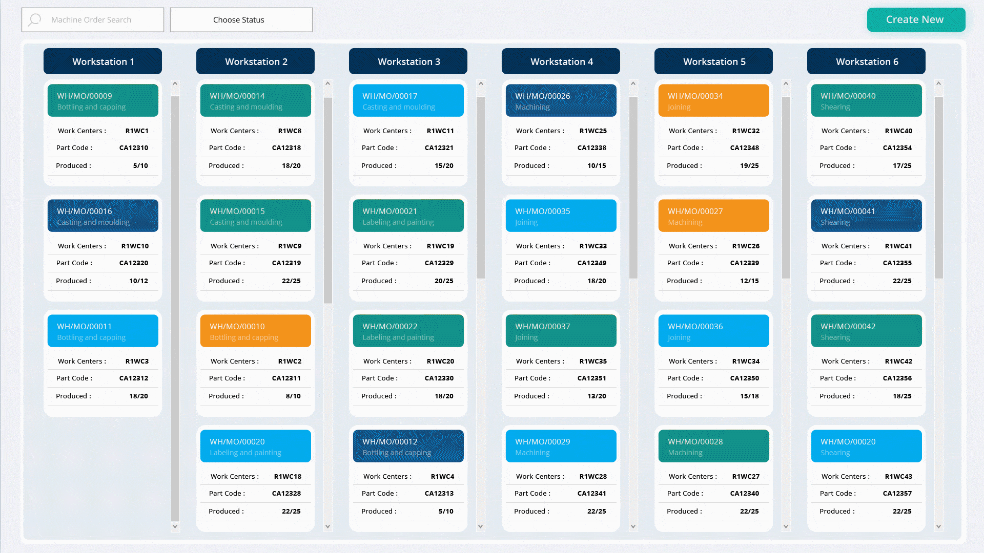Open order WH/MO/00041 Shearing card

click(x=866, y=216)
